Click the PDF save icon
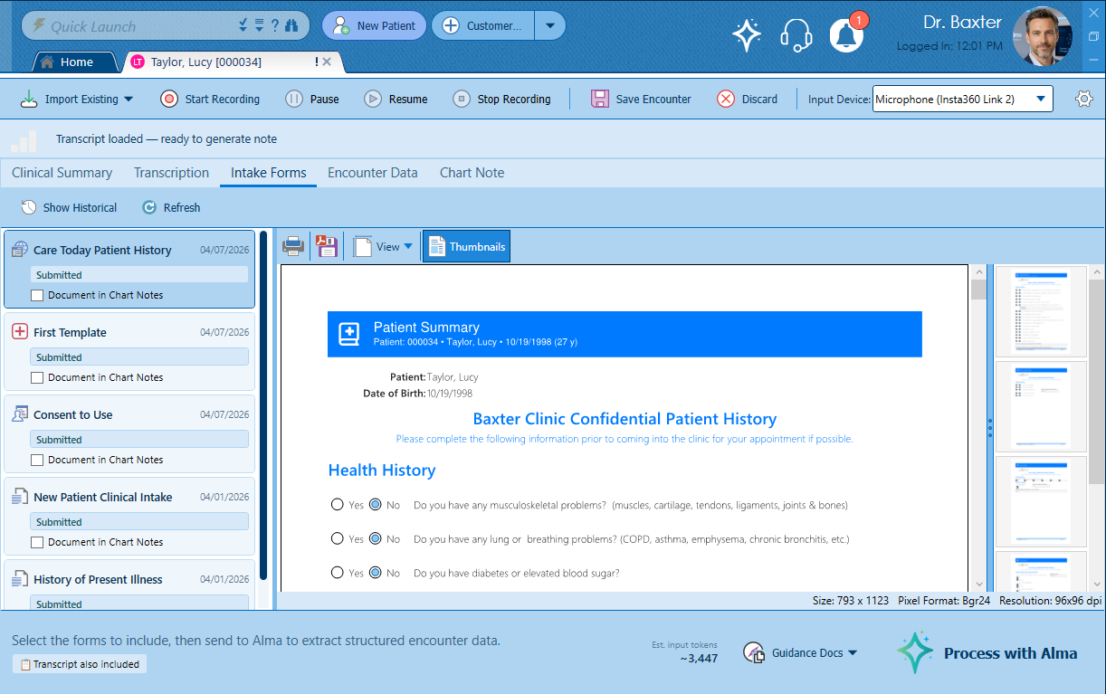 click(x=326, y=246)
